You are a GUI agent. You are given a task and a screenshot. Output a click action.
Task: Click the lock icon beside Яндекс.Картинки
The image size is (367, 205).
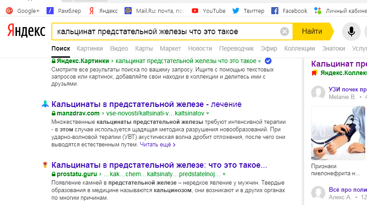pos(54,61)
